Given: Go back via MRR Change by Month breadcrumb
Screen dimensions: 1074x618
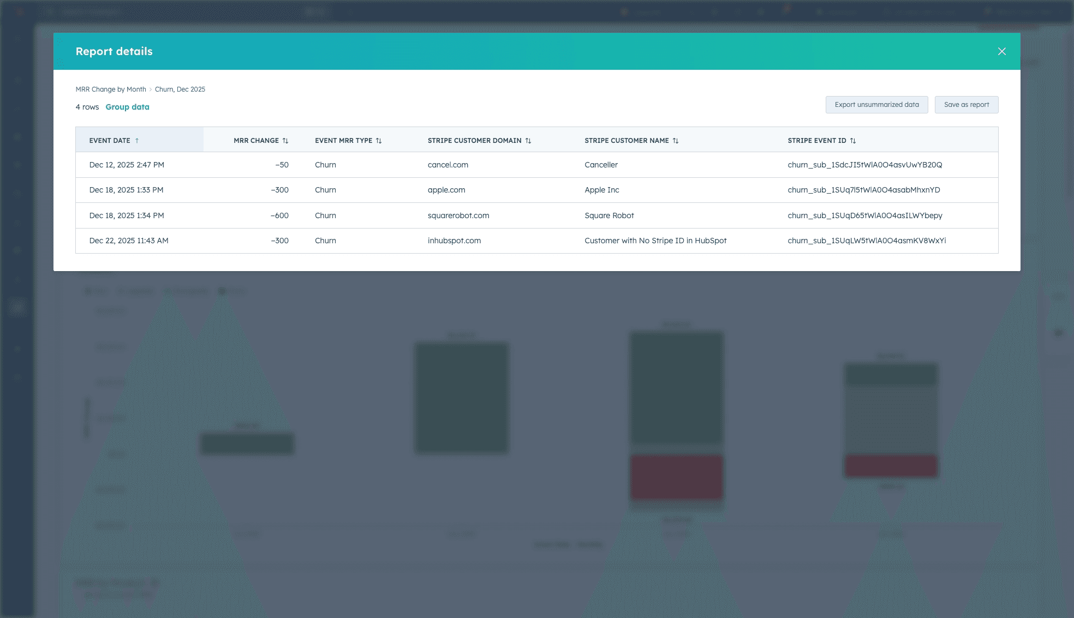Looking at the screenshot, I should 111,89.
